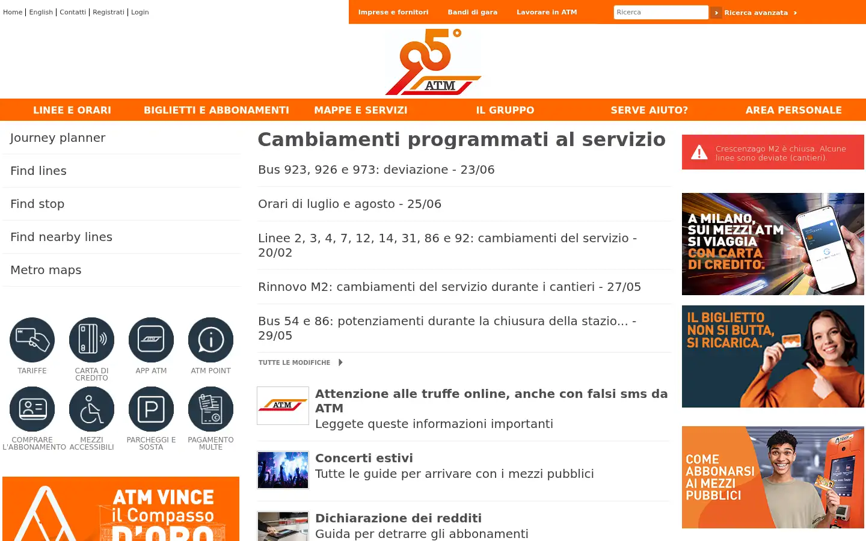Click arrow next to Tutte le modifiche
Viewport: 866px width, 541px height.
tap(340, 362)
